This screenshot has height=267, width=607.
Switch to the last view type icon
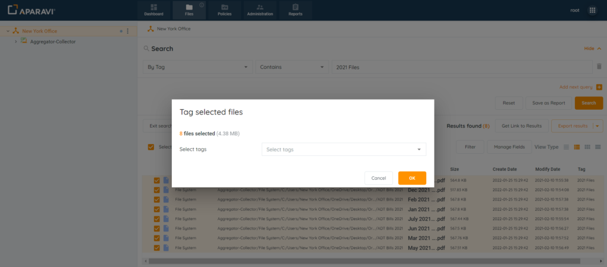[598, 147]
